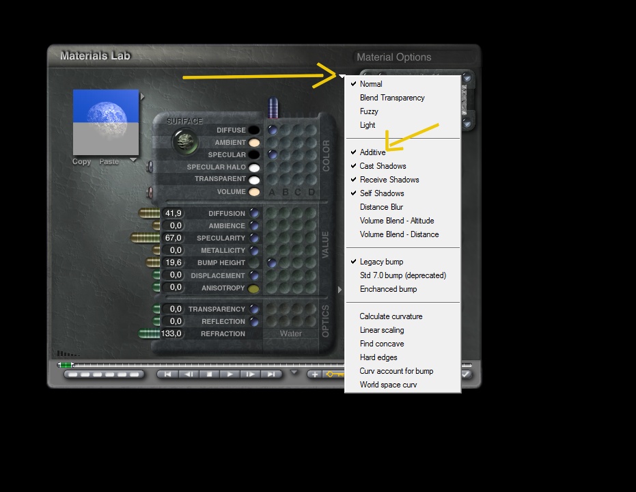Click the Reflection value indicator dot
Screen dimensions: 636x492
[x=254, y=322]
